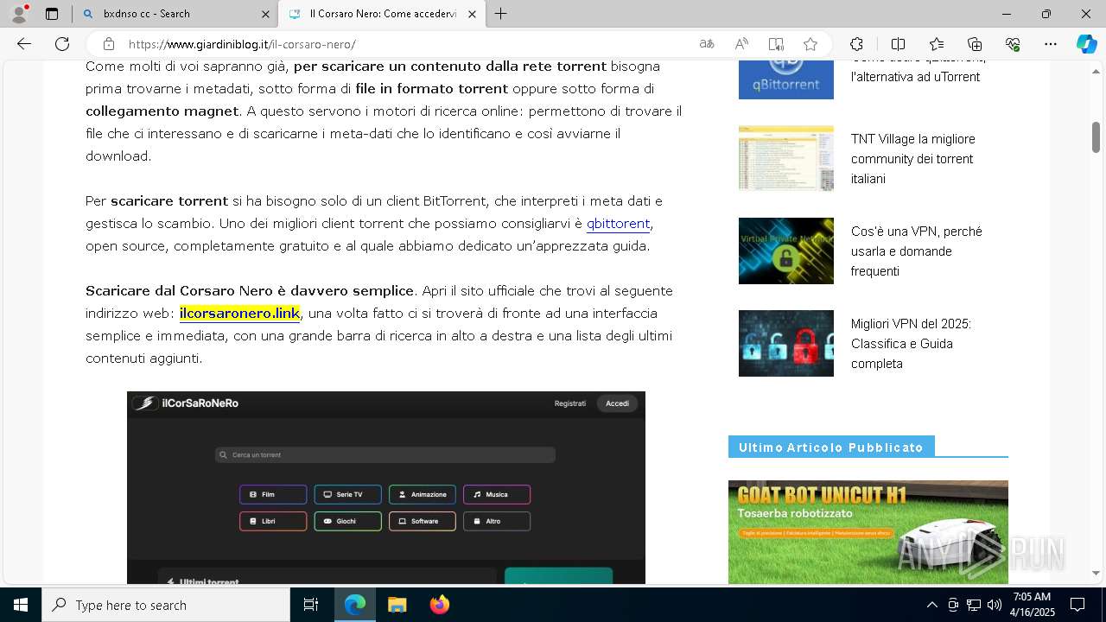Open Task View on the taskbar
Screen dimensions: 1106x622
[x=311, y=605]
